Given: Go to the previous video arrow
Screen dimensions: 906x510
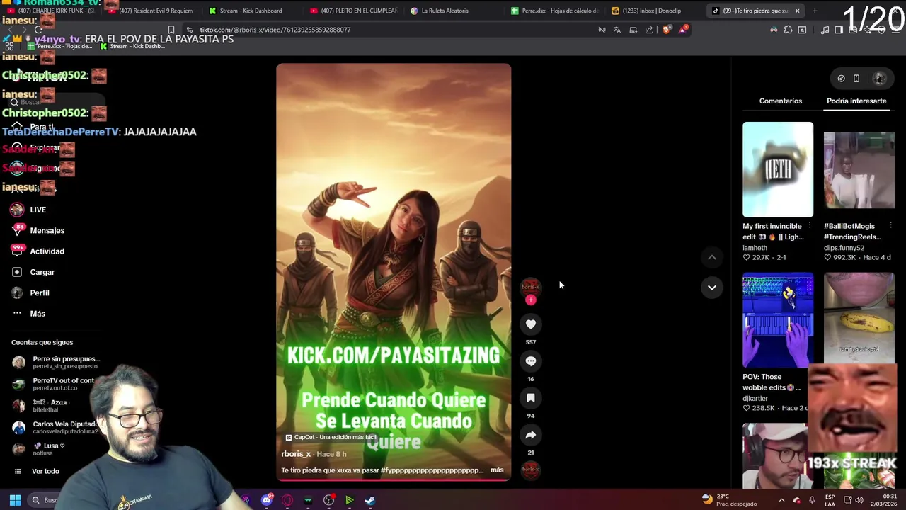Looking at the screenshot, I should pos(712,257).
